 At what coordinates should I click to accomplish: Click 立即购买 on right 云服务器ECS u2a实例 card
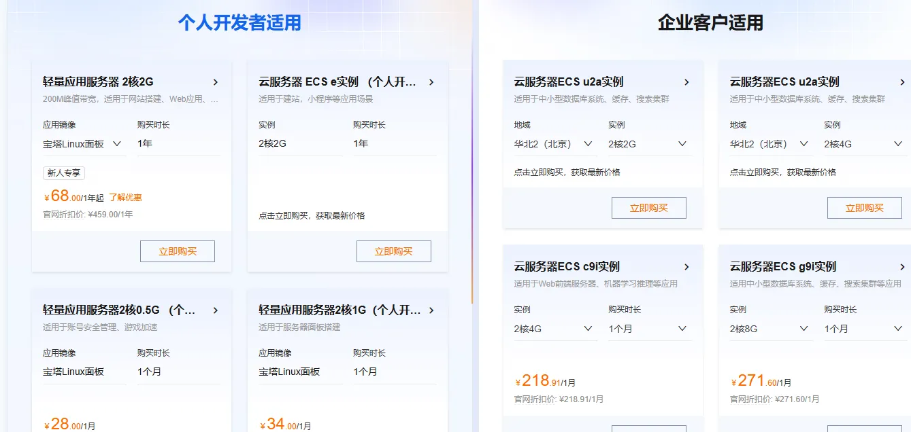[865, 207]
